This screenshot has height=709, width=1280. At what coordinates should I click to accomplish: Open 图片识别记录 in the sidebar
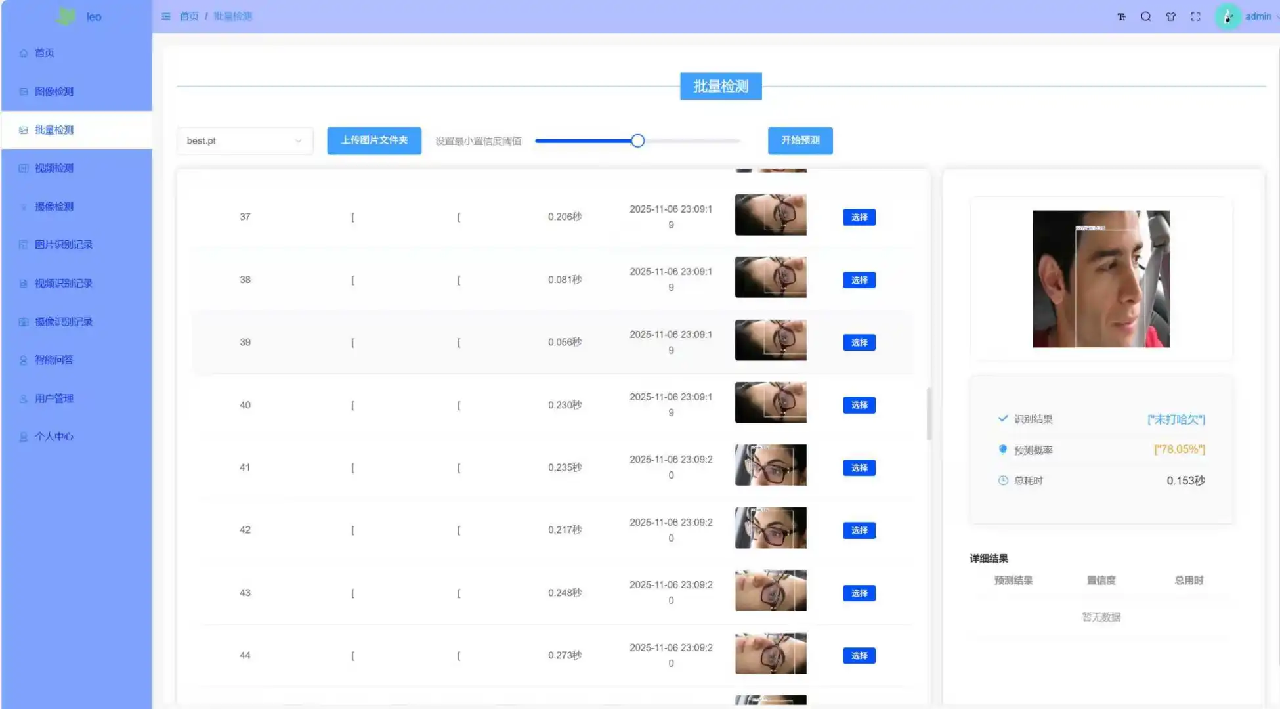(64, 244)
